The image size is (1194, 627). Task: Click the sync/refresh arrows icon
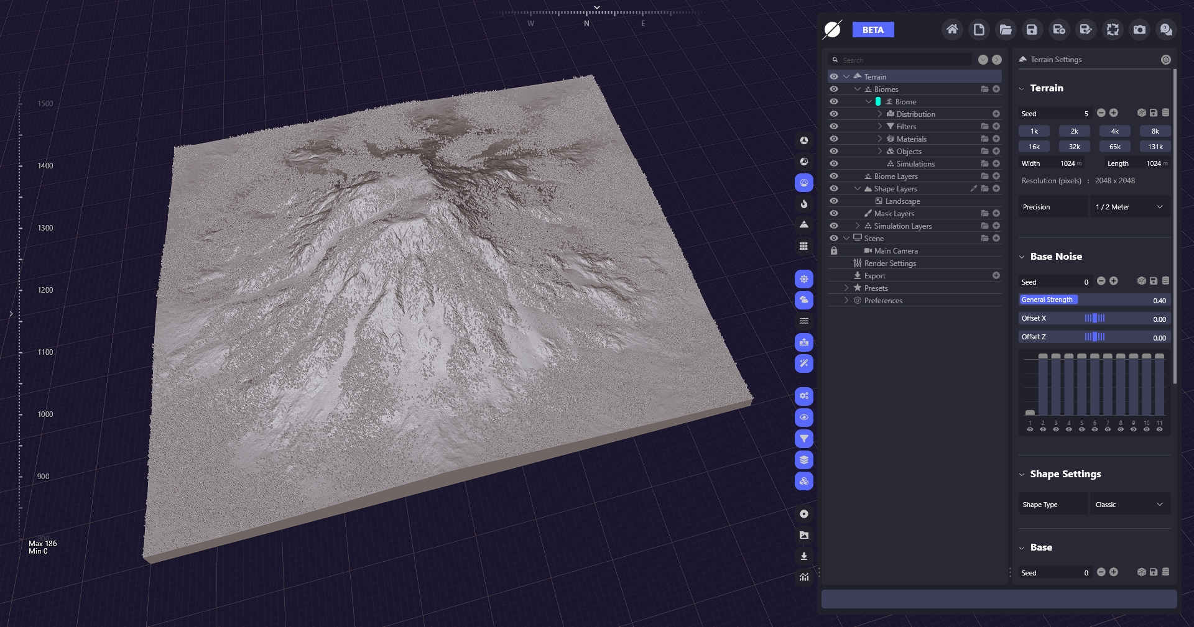[1113, 30]
